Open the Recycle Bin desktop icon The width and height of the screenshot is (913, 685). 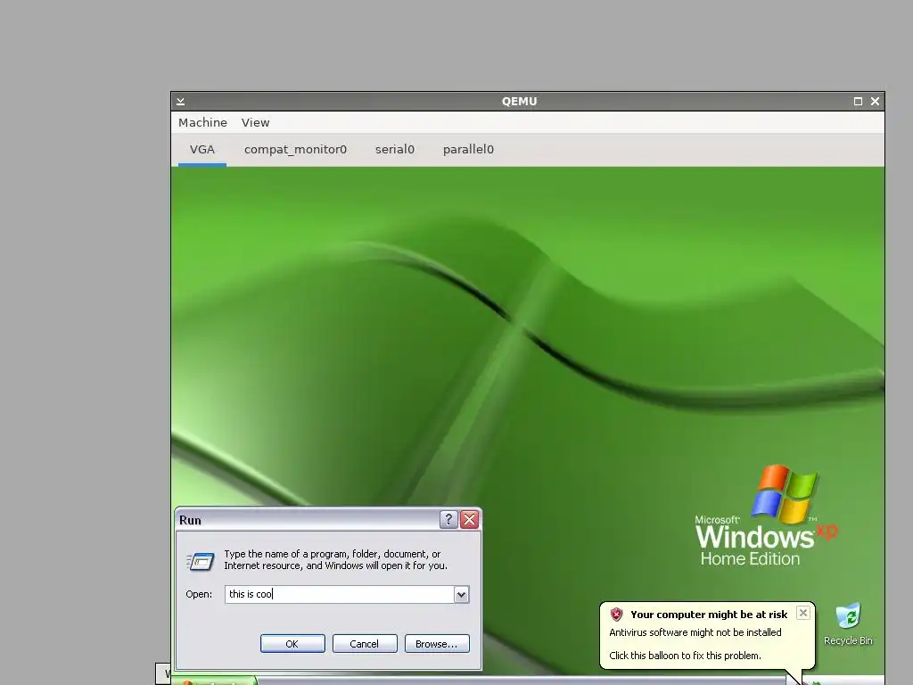click(x=848, y=623)
